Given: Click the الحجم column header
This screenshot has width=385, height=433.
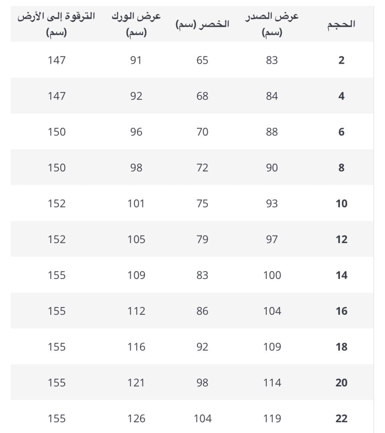Looking at the screenshot, I should [341, 25].
